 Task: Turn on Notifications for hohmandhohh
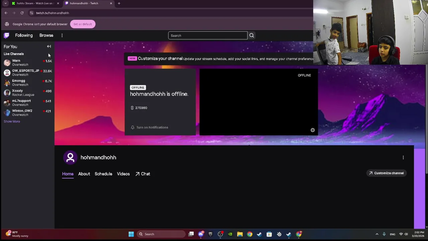(x=149, y=127)
